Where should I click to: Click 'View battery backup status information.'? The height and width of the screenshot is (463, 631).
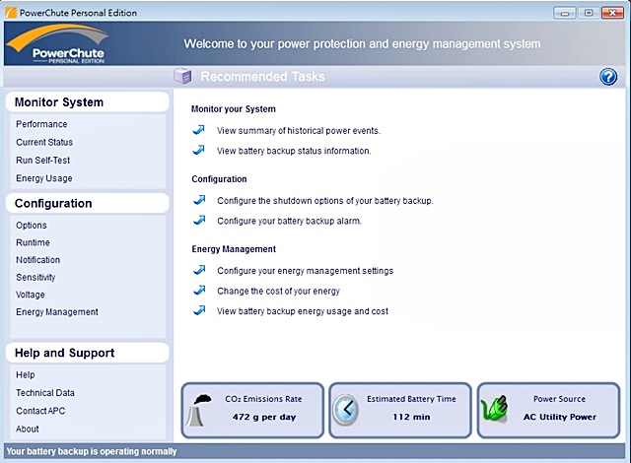[x=294, y=151]
